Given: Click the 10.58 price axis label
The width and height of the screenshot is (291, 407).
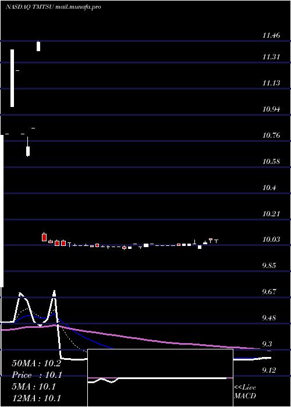Looking at the screenshot, I should [271, 162].
